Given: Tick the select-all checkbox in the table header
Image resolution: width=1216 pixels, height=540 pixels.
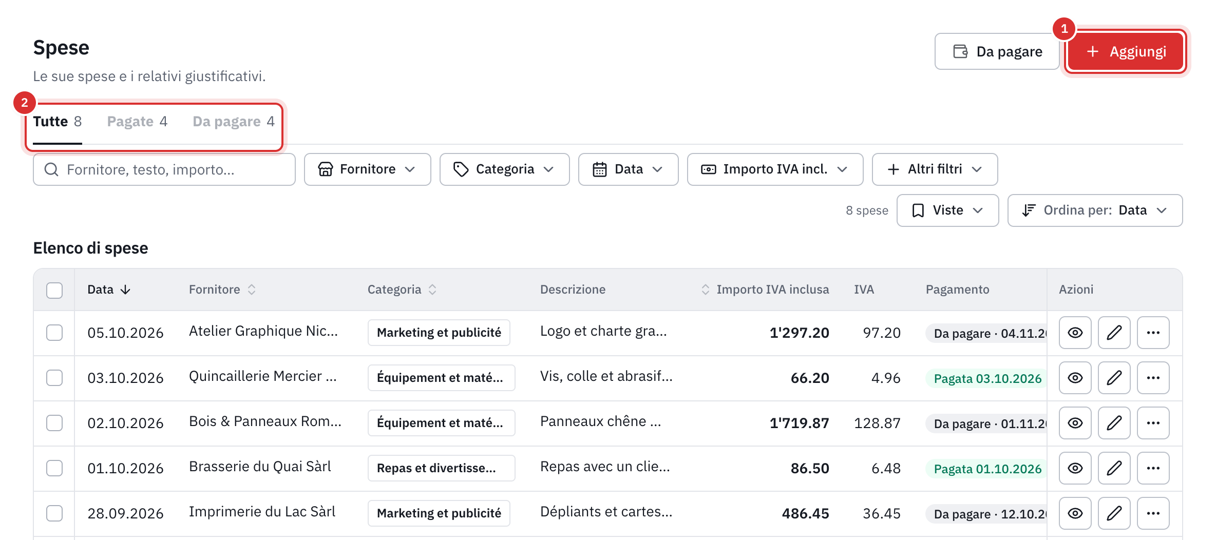Looking at the screenshot, I should (x=54, y=290).
